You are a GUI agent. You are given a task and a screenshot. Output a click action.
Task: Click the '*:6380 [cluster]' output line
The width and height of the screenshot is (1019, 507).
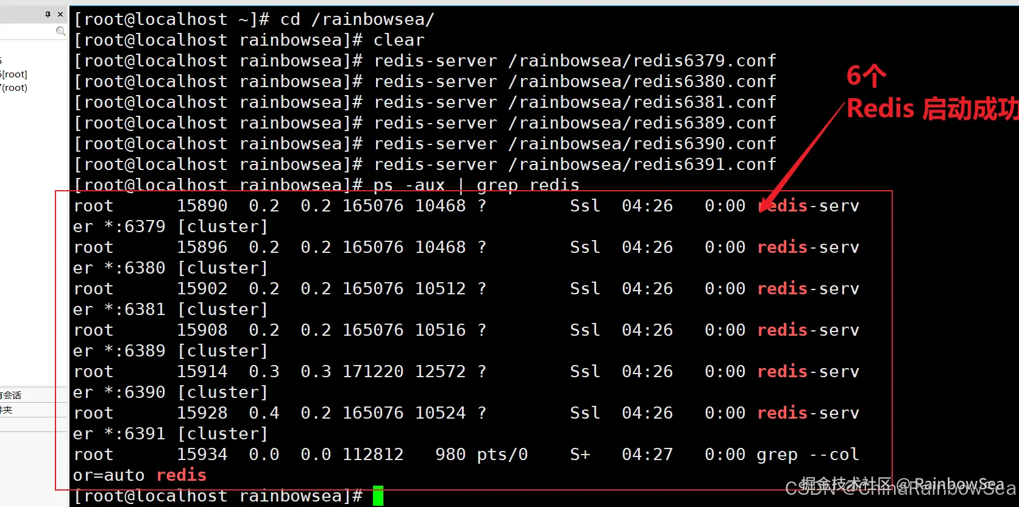tap(171, 268)
